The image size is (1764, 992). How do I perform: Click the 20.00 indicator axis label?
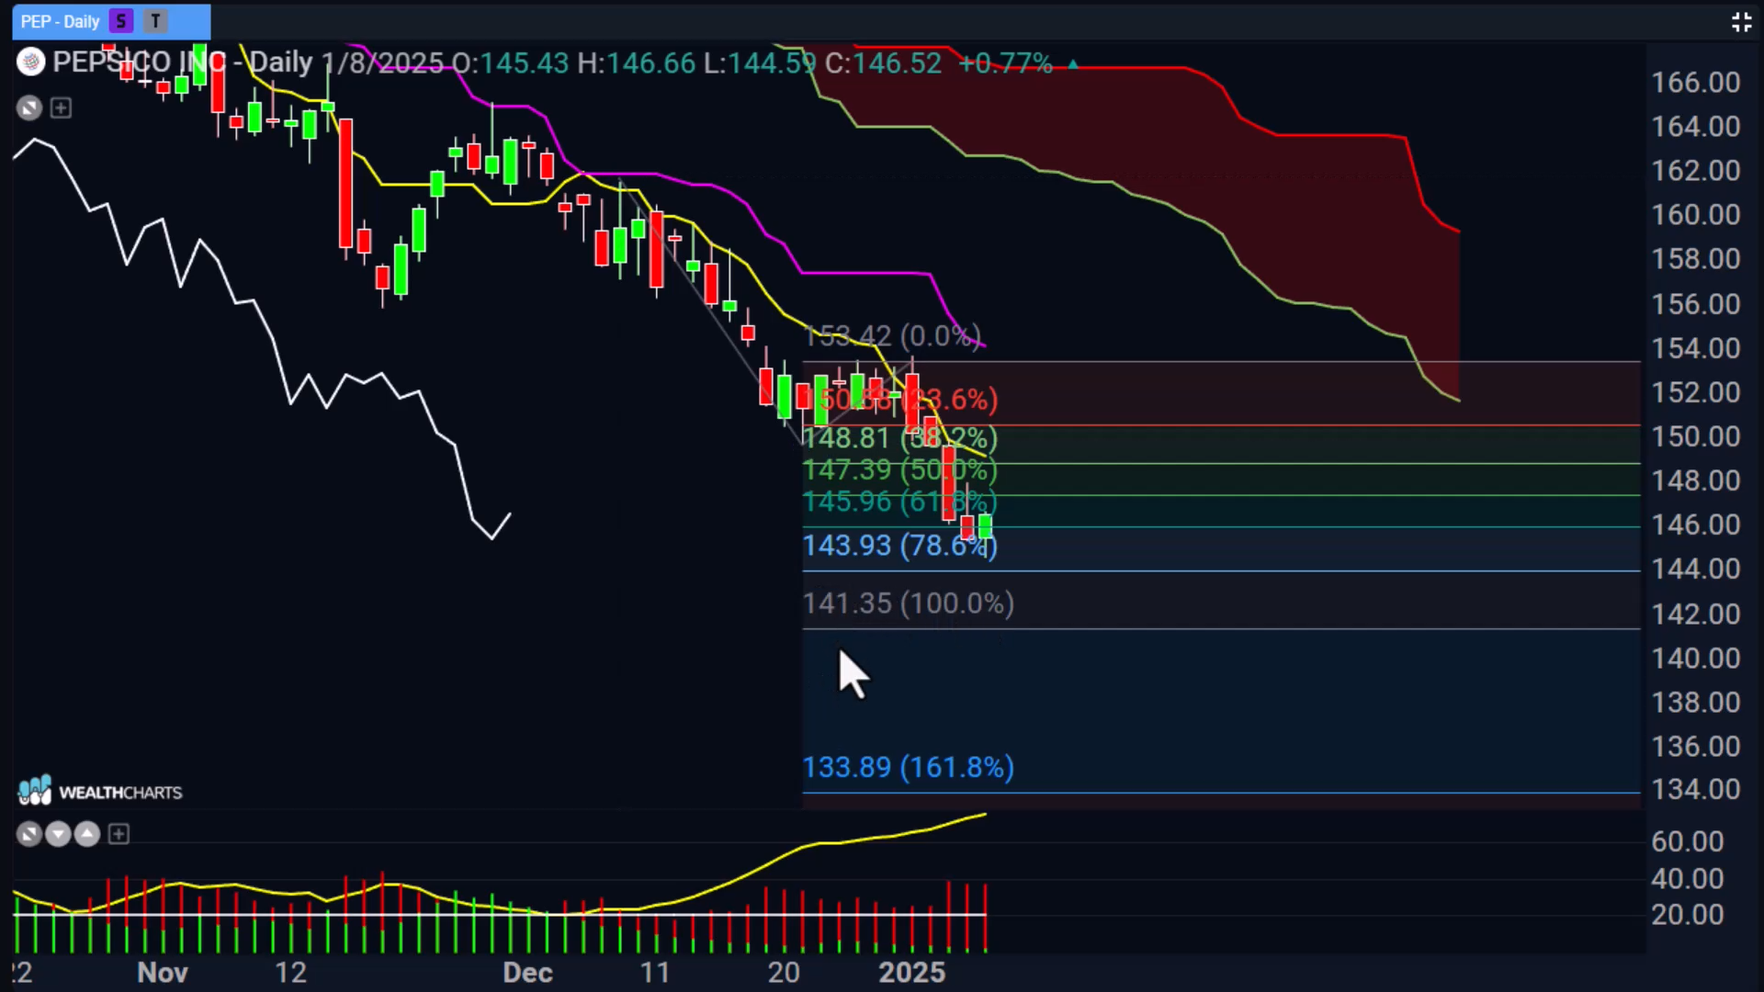coord(1688,915)
